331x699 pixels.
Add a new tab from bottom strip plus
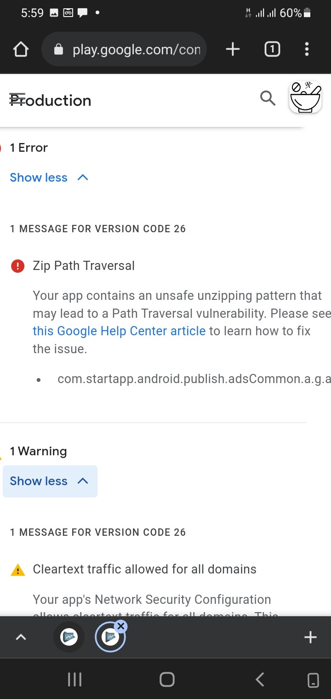[310, 637]
